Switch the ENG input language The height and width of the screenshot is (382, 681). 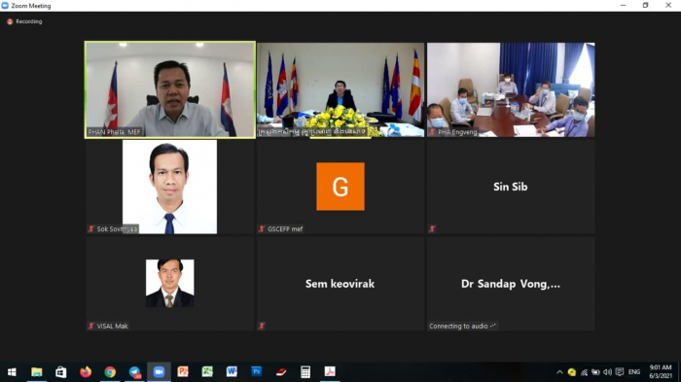coord(634,372)
